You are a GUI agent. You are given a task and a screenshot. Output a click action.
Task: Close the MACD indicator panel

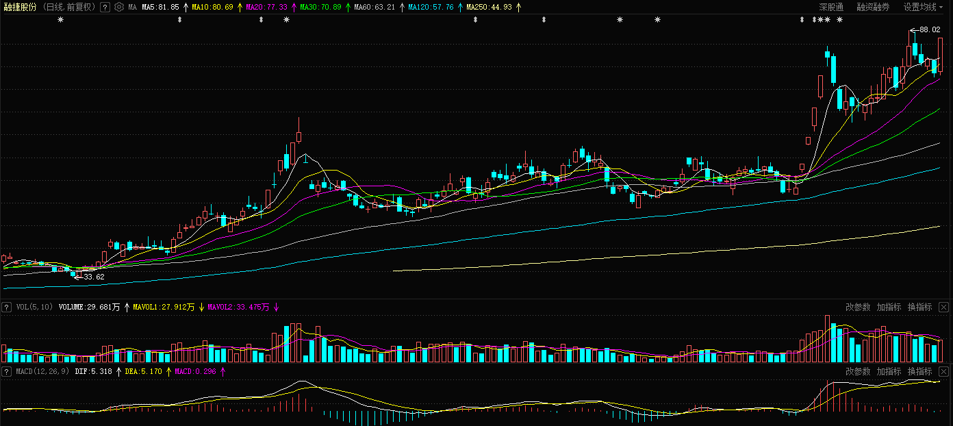point(944,371)
